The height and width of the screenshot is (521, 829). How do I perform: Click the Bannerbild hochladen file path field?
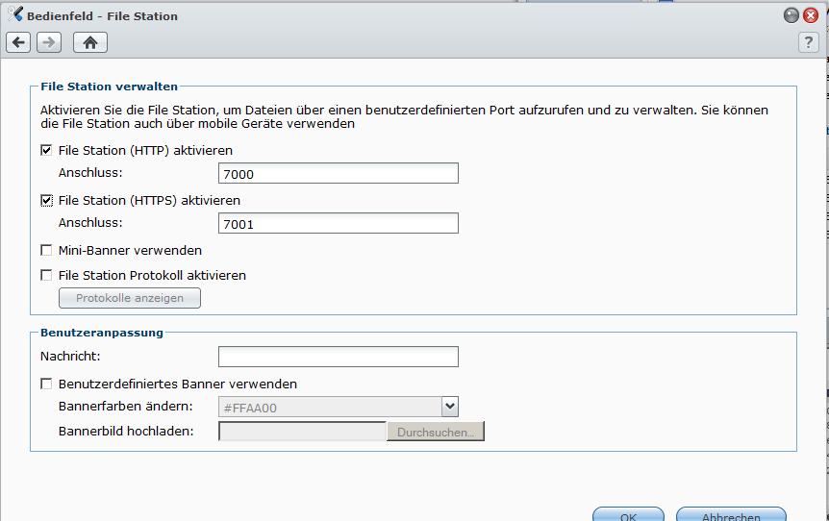[302, 432]
